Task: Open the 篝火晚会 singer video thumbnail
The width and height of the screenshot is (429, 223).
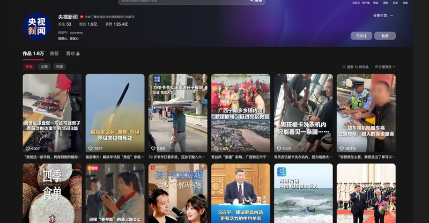Action: point(115,193)
